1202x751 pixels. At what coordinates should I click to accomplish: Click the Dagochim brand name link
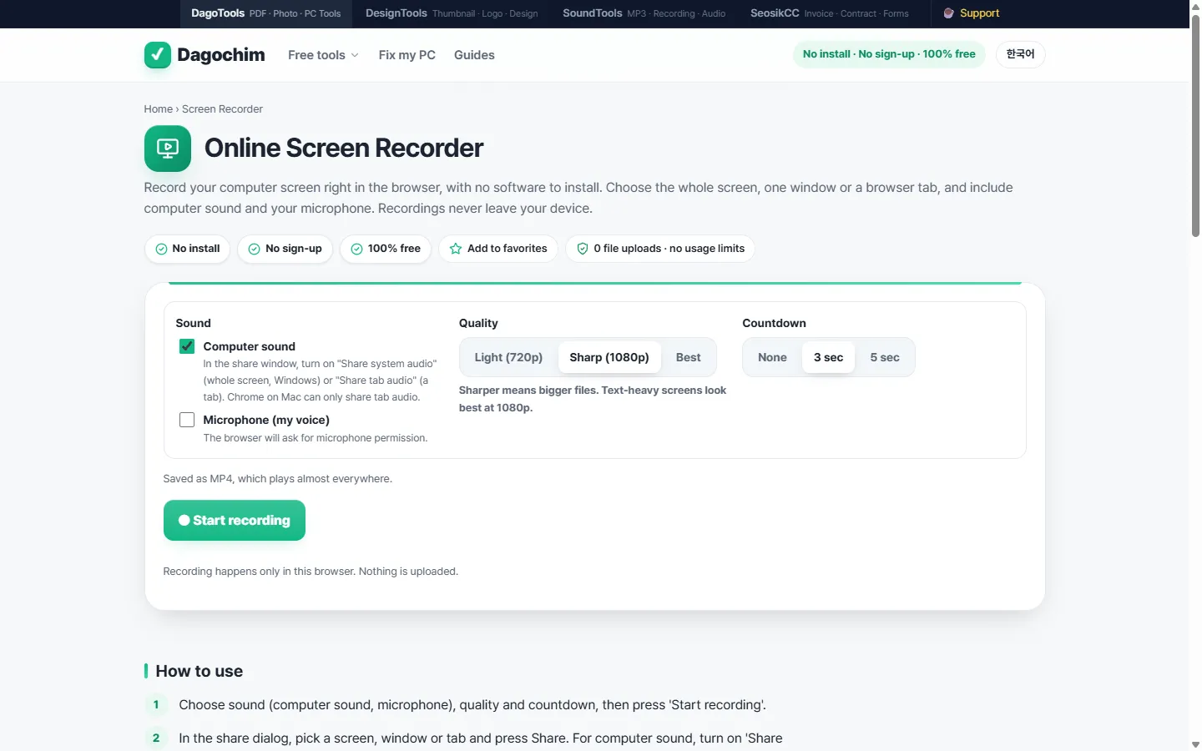pyautogui.click(x=221, y=55)
